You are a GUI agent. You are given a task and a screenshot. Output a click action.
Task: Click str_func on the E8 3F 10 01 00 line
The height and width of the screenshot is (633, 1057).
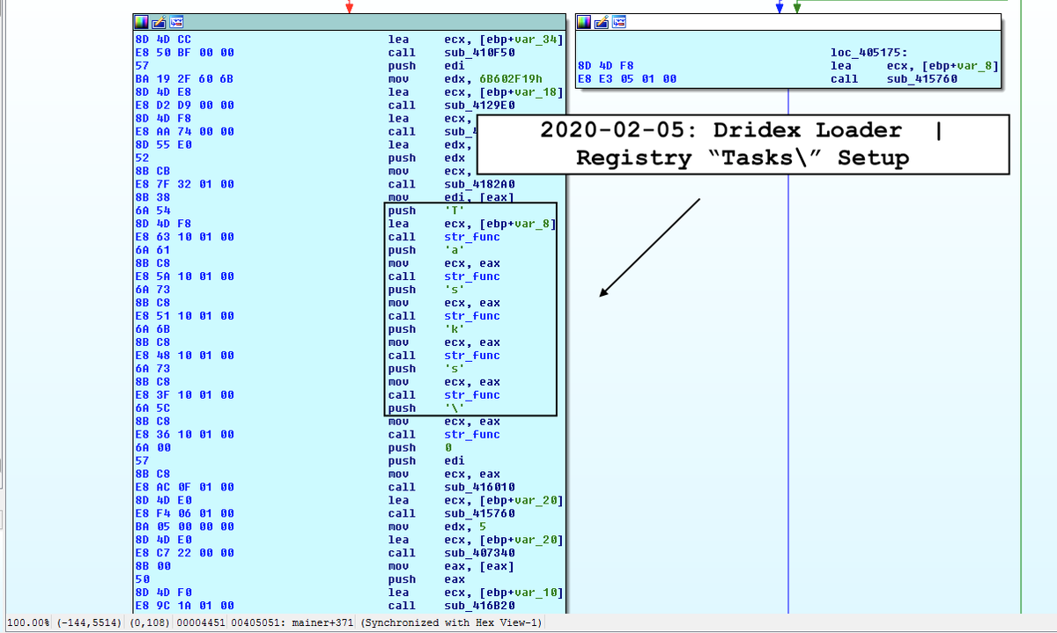472,395
